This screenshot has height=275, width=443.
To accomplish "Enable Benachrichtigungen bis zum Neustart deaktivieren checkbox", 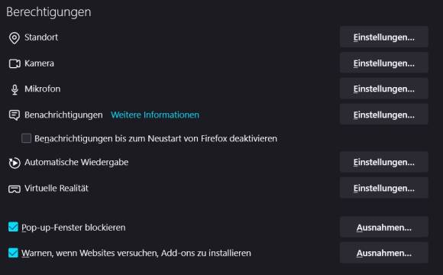I will point(26,138).
